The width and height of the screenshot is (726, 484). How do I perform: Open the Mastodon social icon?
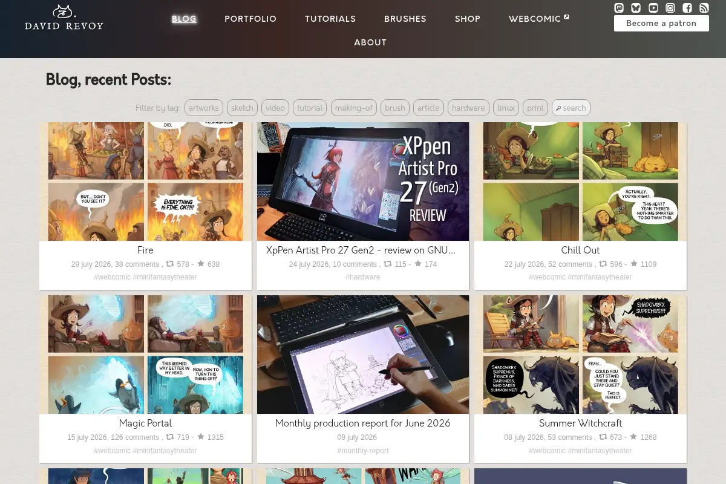click(x=619, y=8)
